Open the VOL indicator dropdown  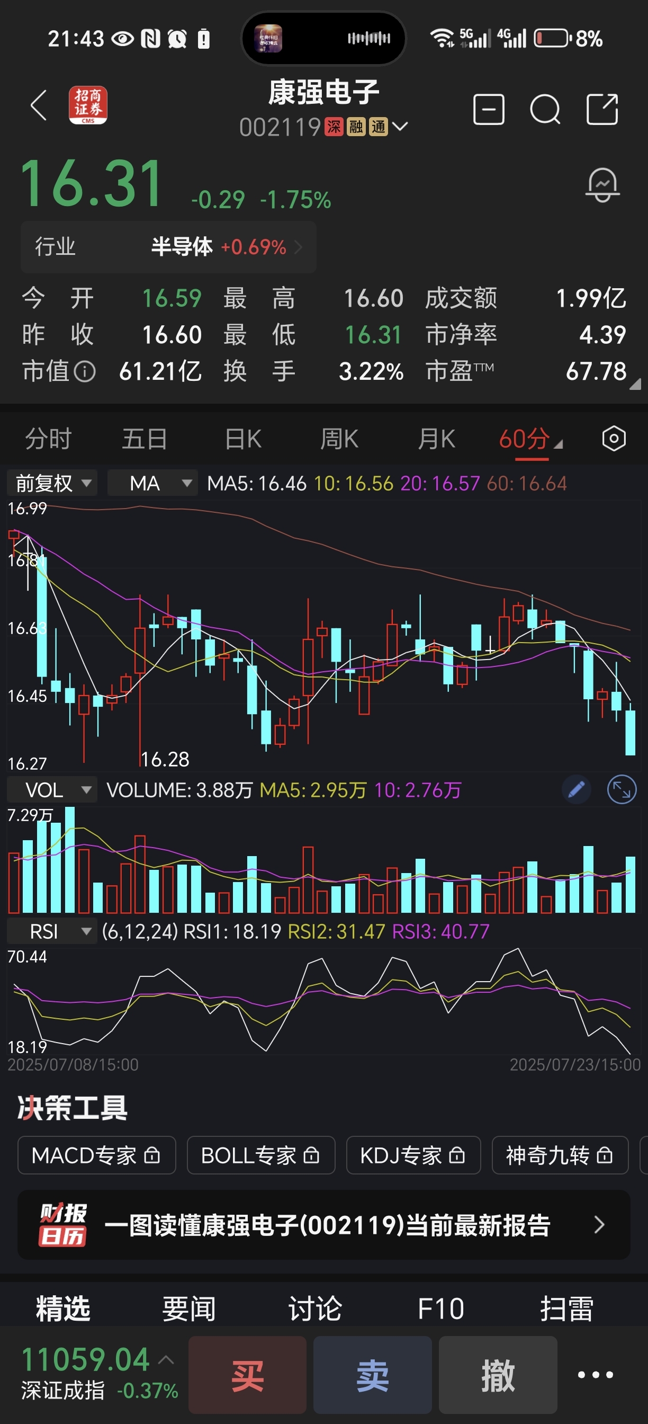pyautogui.click(x=52, y=789)
